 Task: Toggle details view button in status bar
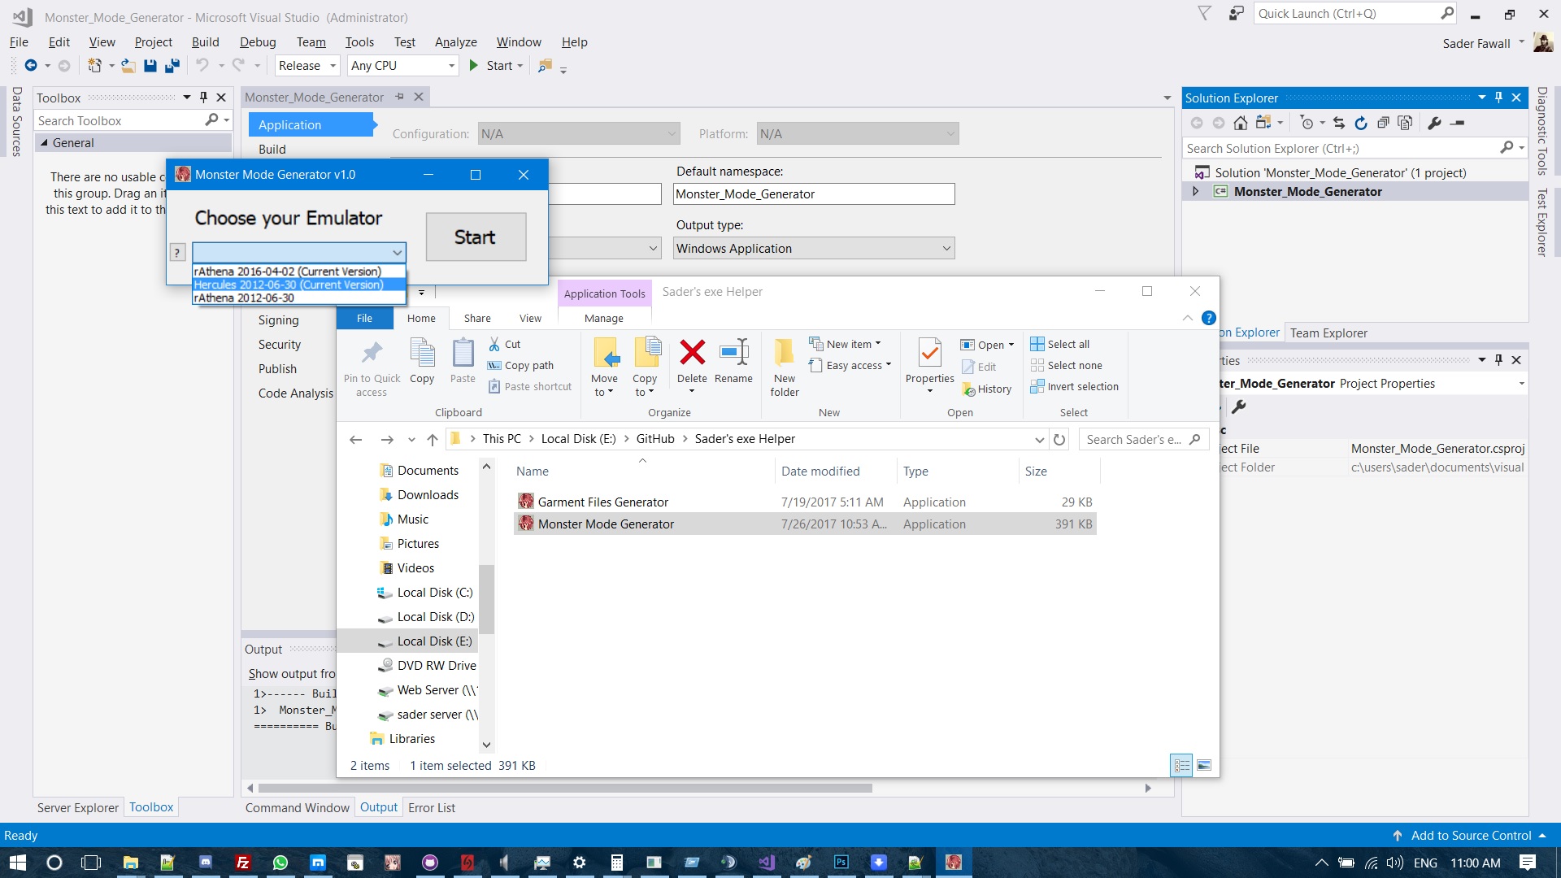click(x=1181, y=766)
